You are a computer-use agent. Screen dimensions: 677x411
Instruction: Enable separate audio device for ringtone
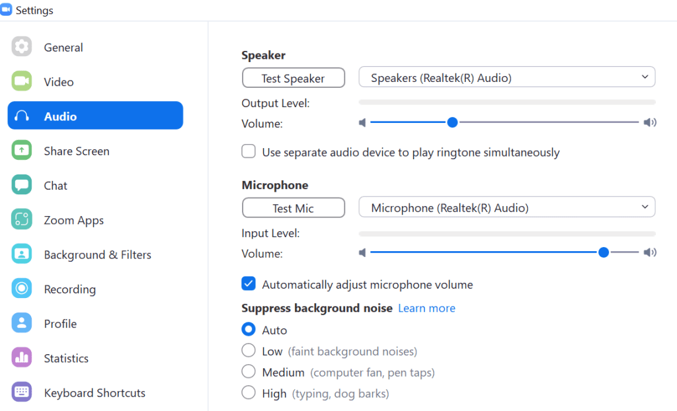(x=248, y=151)
